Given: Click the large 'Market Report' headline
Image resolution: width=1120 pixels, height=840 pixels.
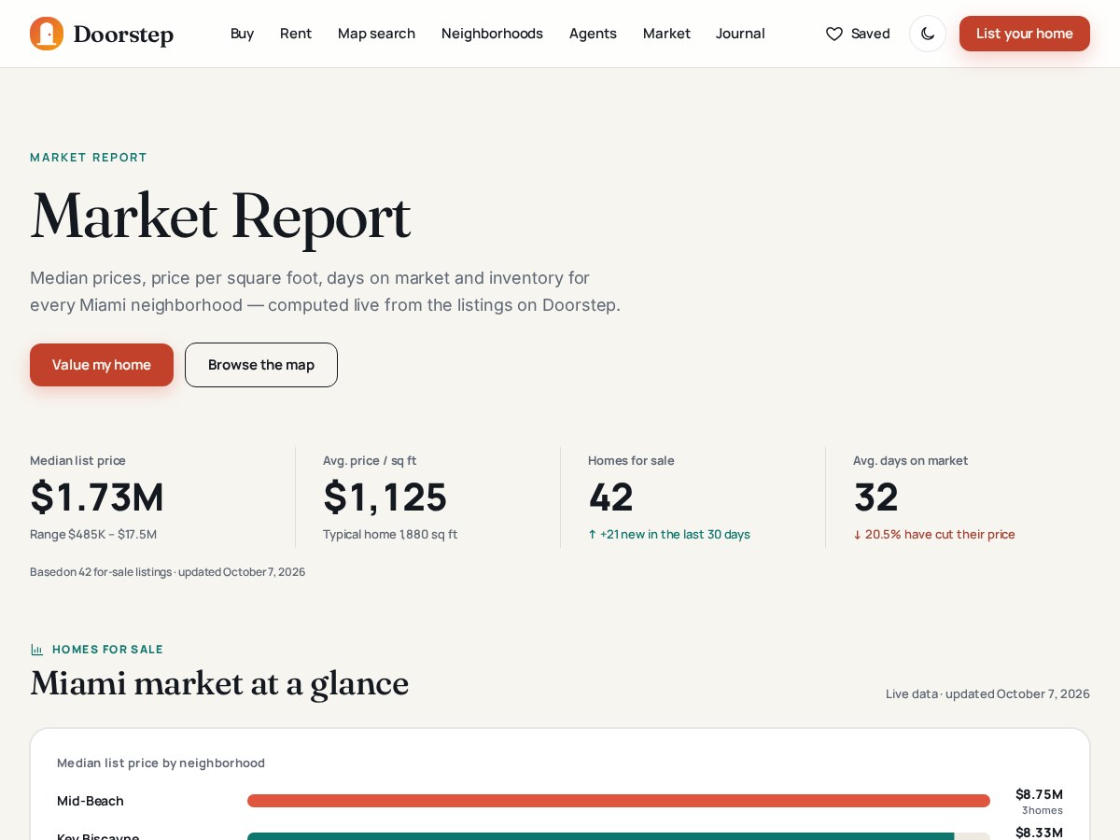Looking at the screenshot, I should coord(220,217).
